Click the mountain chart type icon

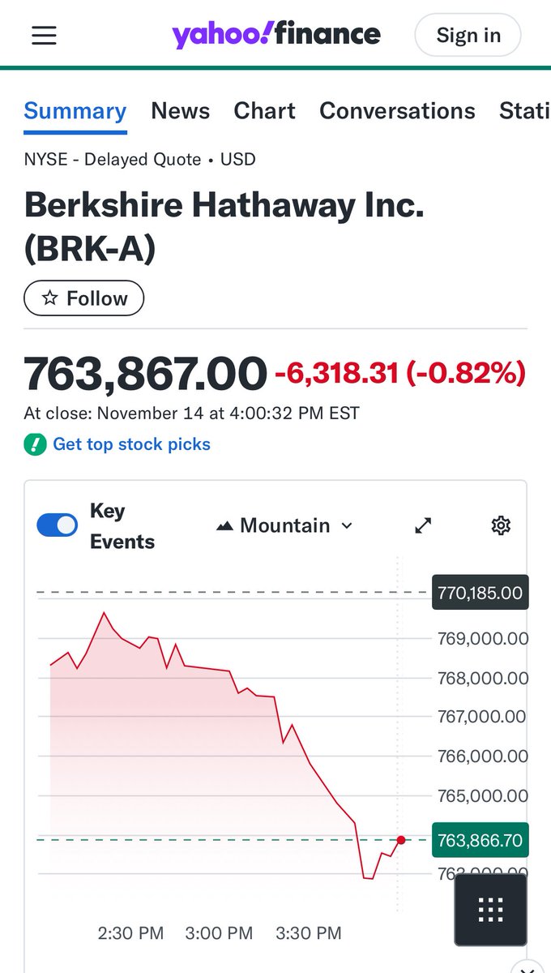pos(224,526)
